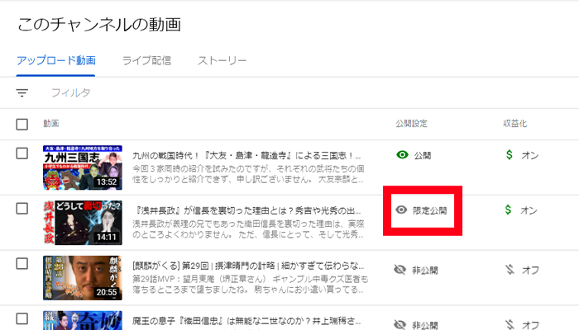Open the 麒麟がくる 20:55 video thumbnail
Screen dimensions: 579x330
click(x=83, y=278)
